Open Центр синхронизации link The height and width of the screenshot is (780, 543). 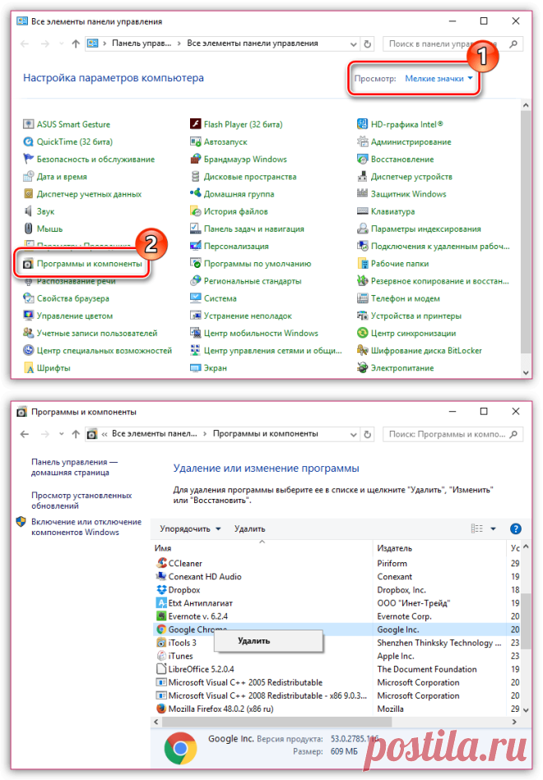pos(414,334)
